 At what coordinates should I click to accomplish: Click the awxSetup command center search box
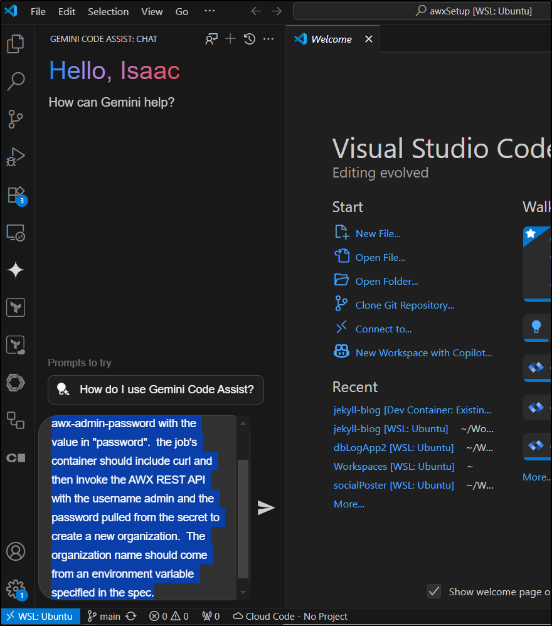[422, 11]
